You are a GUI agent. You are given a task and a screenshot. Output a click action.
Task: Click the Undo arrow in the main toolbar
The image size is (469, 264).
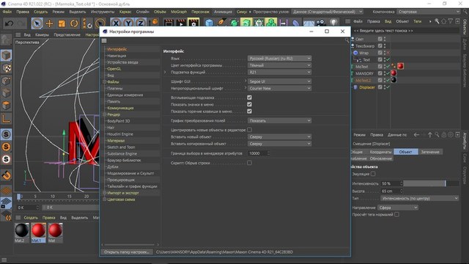10,23
